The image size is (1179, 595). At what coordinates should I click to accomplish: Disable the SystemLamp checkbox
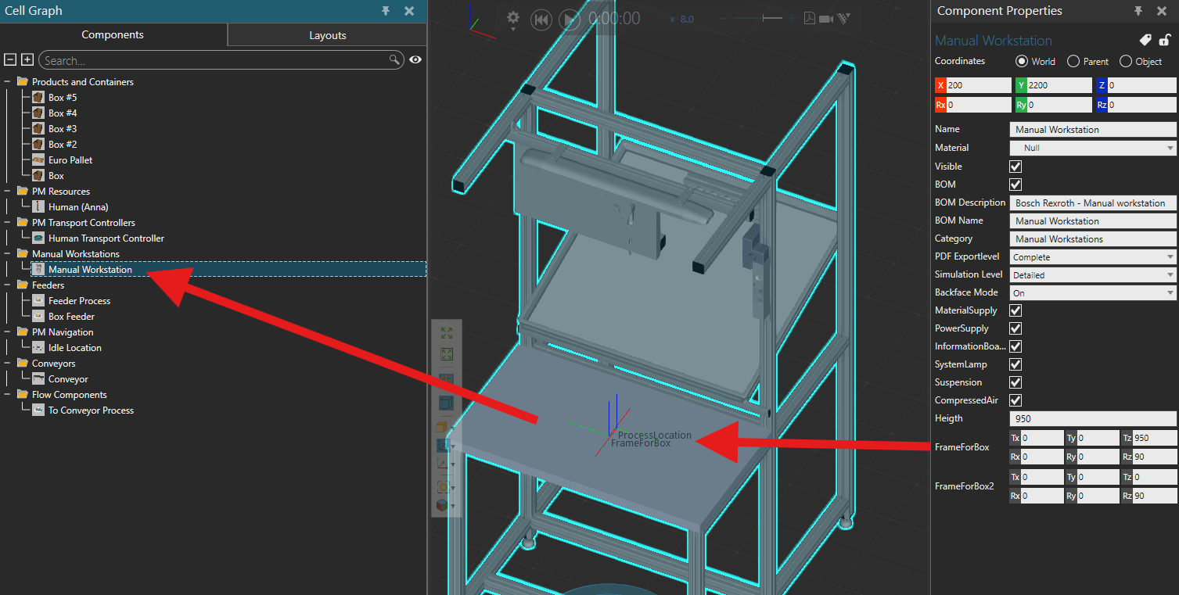click(1015, 364)
